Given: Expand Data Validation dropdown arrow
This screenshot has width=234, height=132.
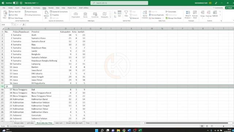Looking at the screenshot, I should (163, 18).
